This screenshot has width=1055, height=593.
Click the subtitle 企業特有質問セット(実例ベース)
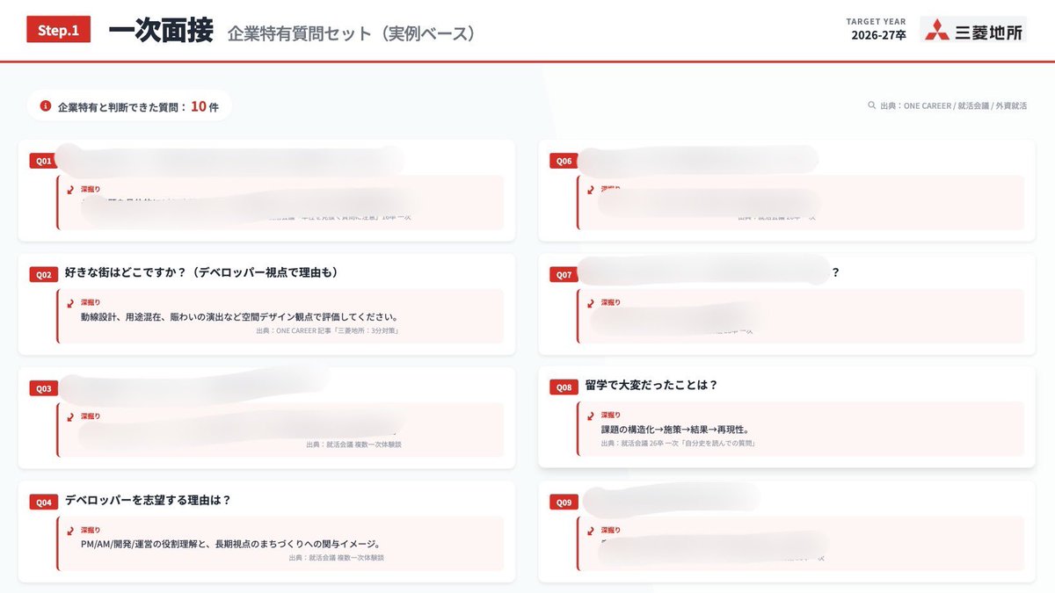click(355, 34)
